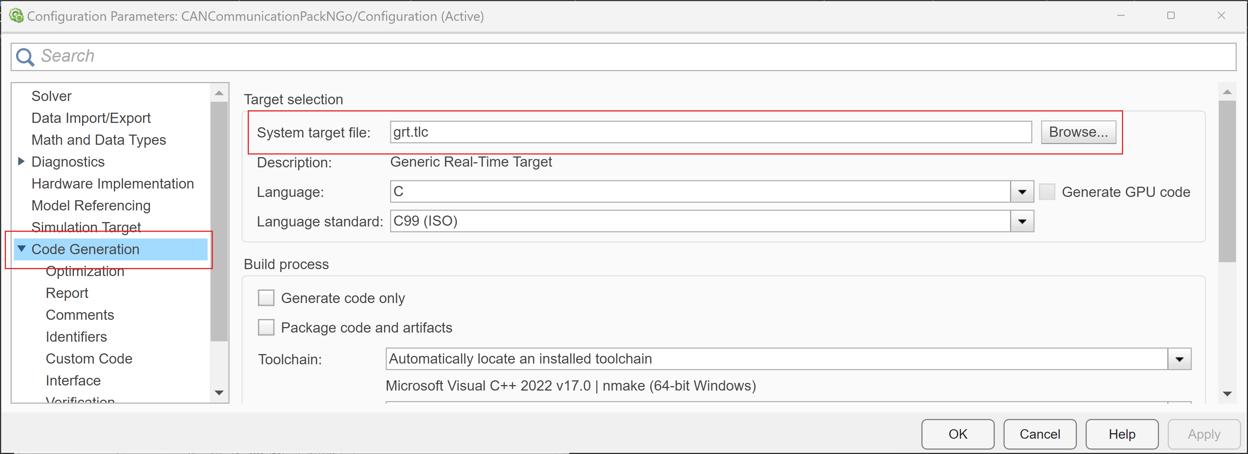Viewport: 1248px width, 454px height.
Task: Open the Language dropdown
Action: click(1022, 191)
